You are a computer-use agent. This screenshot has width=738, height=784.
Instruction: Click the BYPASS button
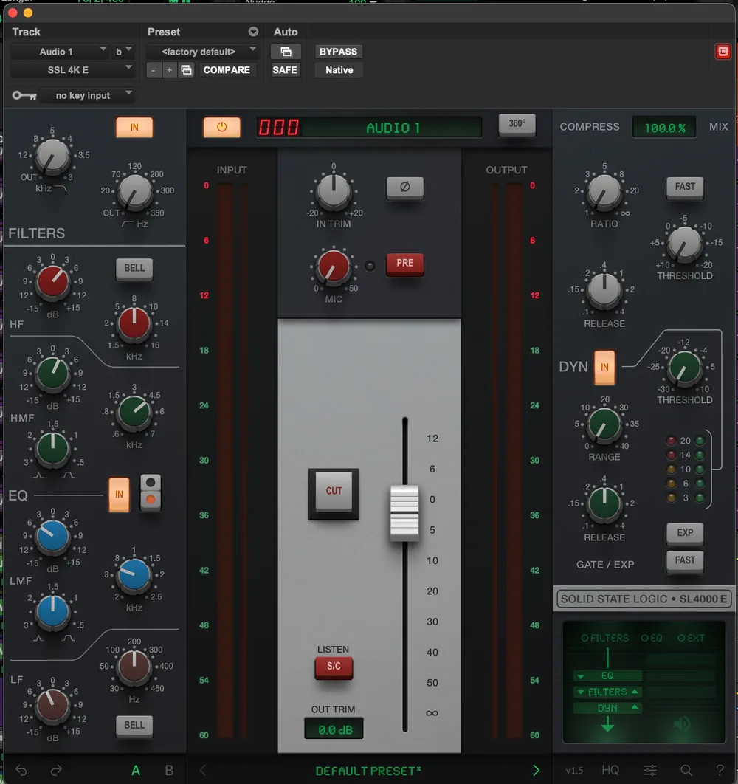pyautogui.click(x=339, y=52)
